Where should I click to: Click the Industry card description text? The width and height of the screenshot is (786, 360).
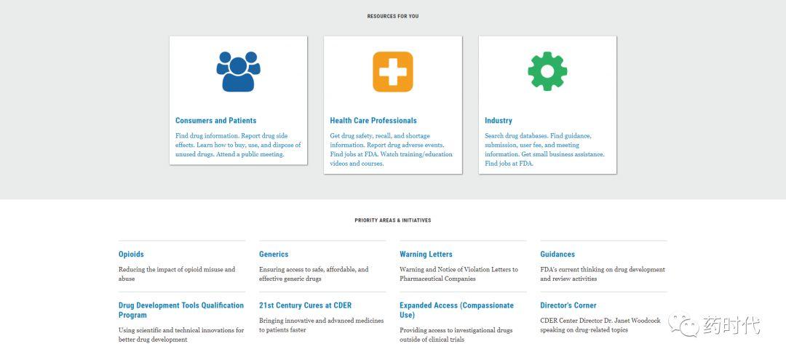click(x=544, y=149)
